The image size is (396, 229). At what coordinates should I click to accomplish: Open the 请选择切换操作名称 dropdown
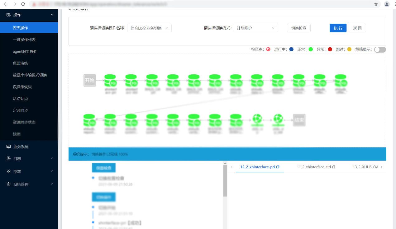click(x=149, y=28)
